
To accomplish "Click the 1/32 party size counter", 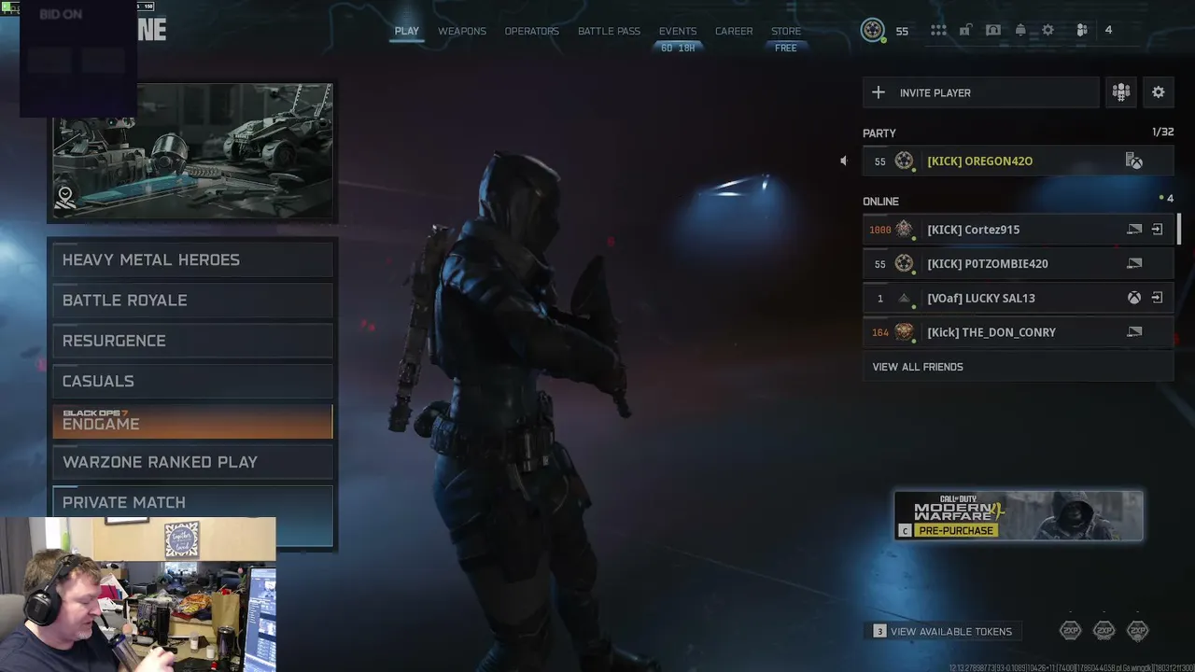I will (1162, 132).
